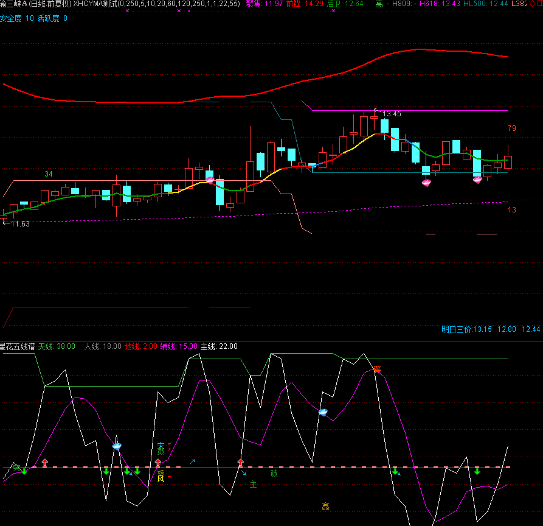Click the red 警 warning marker

tap(377, 370)
